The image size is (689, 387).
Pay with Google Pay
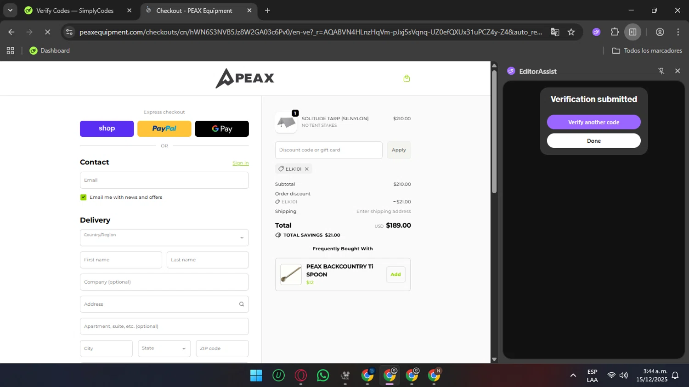[x=222, y=129]
